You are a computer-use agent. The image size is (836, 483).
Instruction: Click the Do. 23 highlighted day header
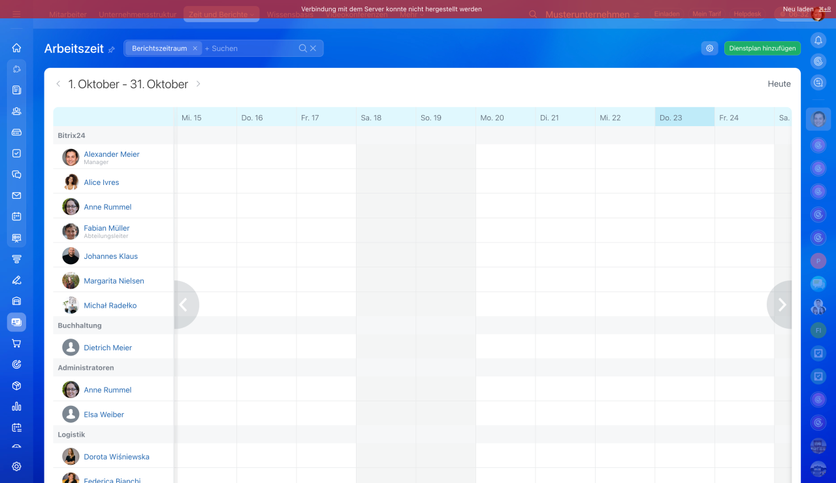click(x=684, y=118)
